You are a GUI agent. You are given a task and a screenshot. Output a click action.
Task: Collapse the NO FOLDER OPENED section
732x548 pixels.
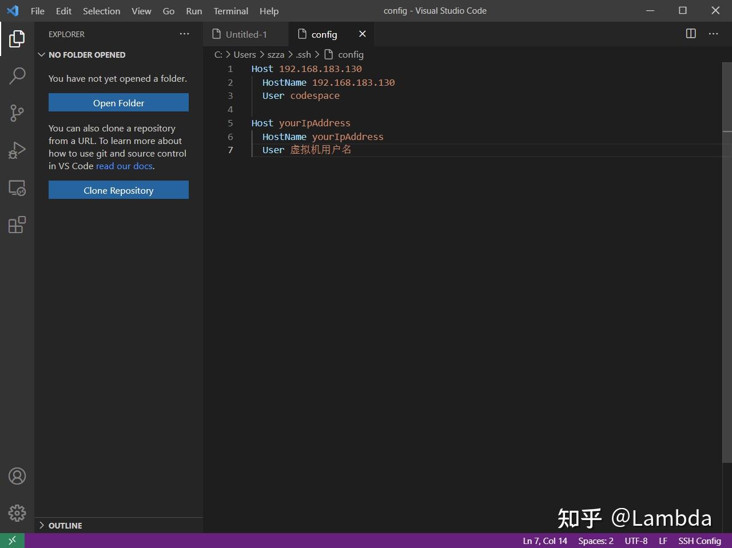[41, 54]
